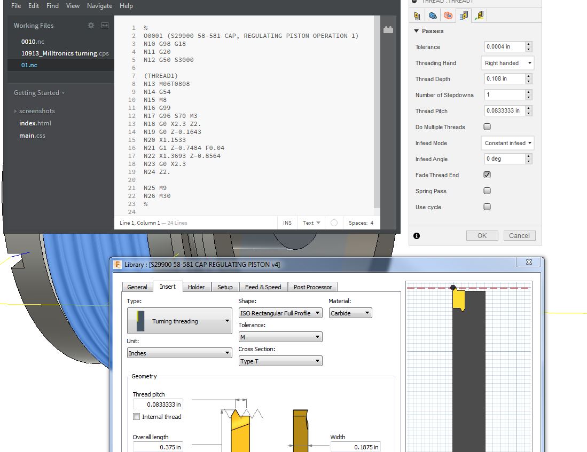The width and height of the screenshot is (587, 452).
Task: Open the Cross Section dropdown showing Type T
Action: coord(280,361)
